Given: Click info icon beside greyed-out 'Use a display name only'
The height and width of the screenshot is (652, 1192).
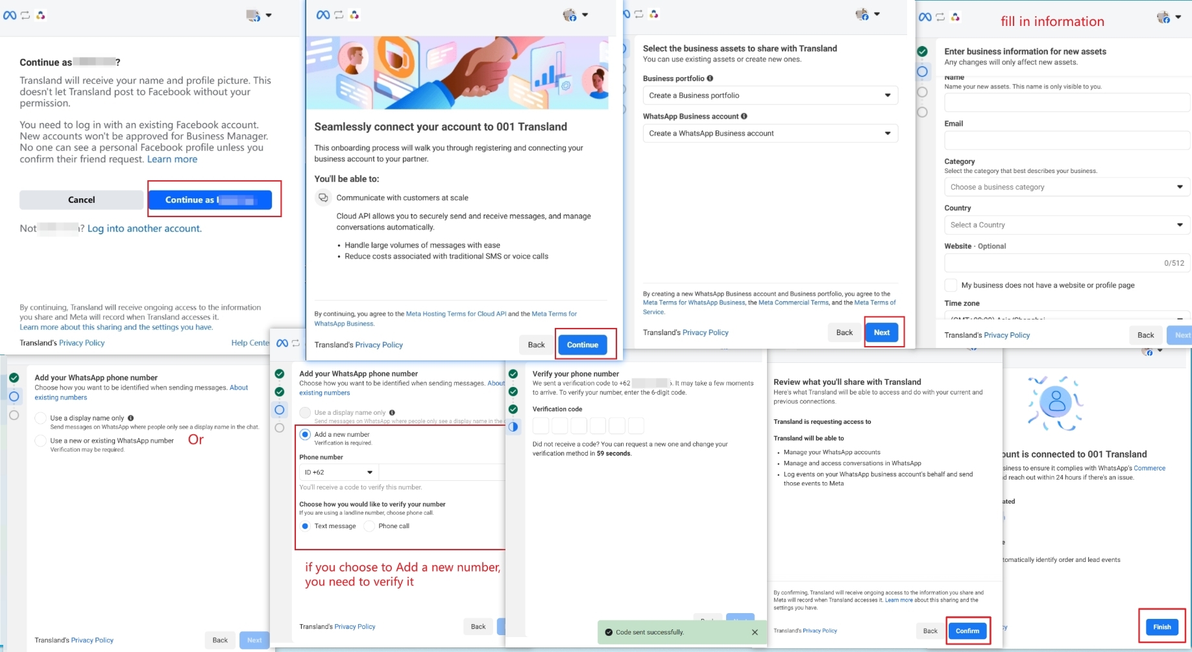Looking at the screenshot, I should [392, 412].
